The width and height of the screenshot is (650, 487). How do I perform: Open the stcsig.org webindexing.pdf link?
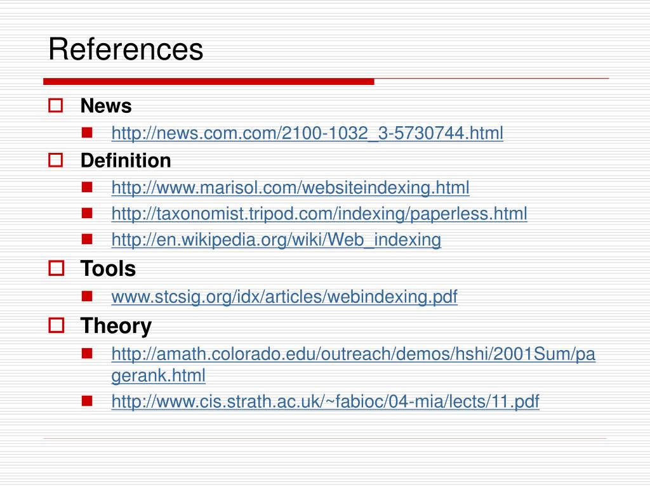[x=284, y=297]
